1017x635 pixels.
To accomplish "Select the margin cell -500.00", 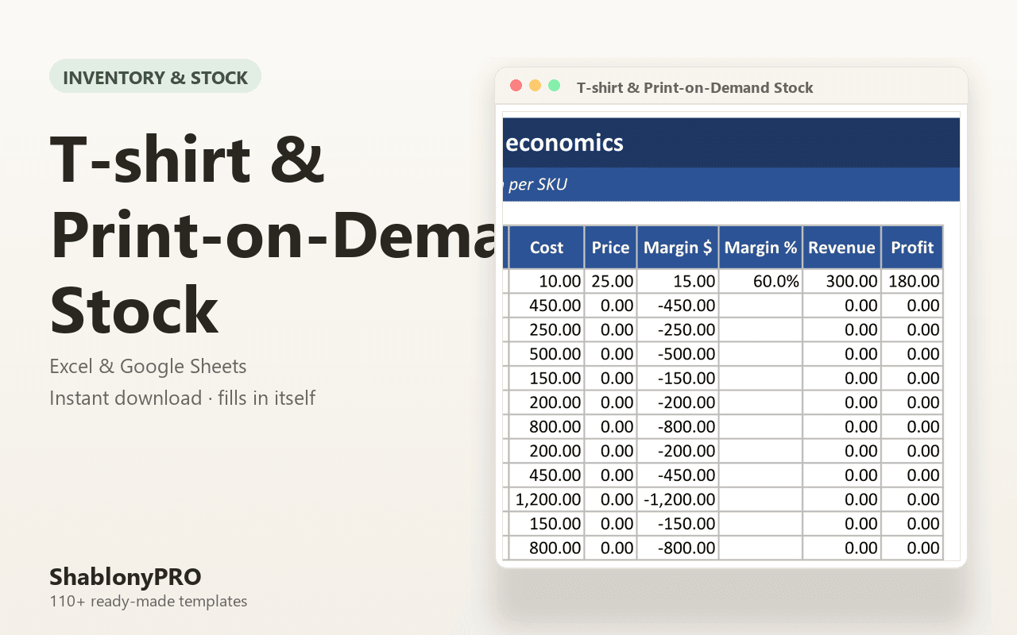I will click(x=678, y=354).
